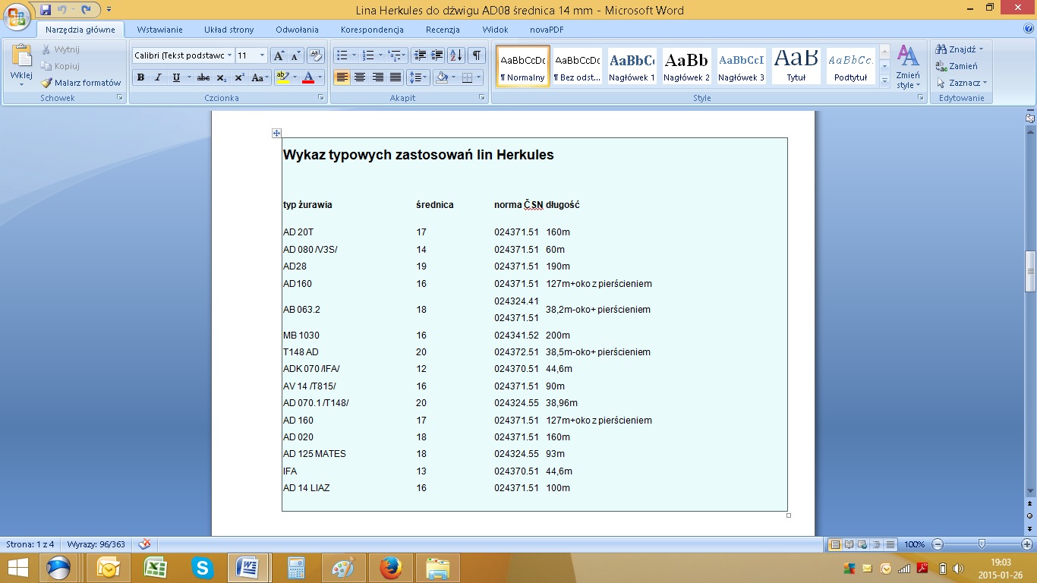Open the Calculator from the taskbar
Screen dimensions: 1037x583
point(297,568)
